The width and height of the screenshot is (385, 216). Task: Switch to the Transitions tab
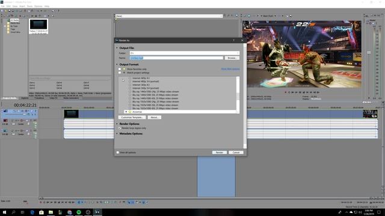[39, 98]
